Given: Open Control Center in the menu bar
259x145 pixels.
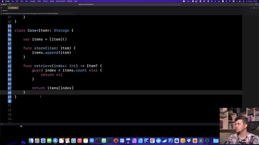Looking at the screenshot, I should [x=240, y=1].
